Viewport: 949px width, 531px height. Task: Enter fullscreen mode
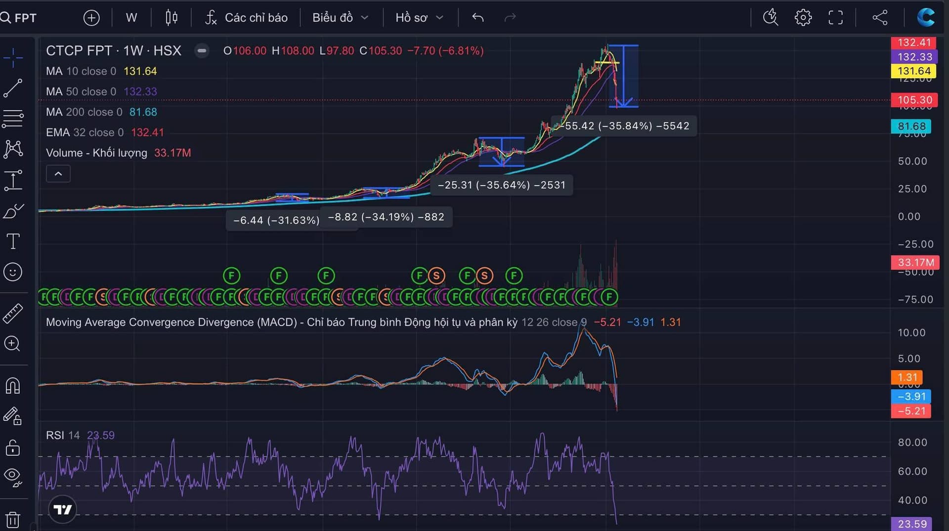click(836, 18)
